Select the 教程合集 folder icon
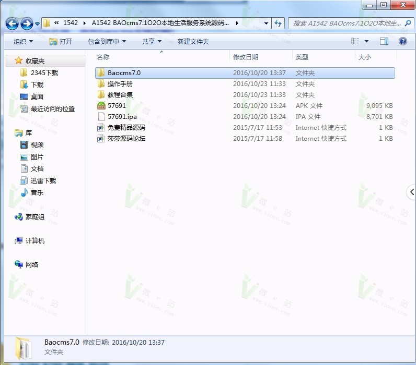Image resolution: width=416 pixels, height=365 pixels. coord(101,95)
